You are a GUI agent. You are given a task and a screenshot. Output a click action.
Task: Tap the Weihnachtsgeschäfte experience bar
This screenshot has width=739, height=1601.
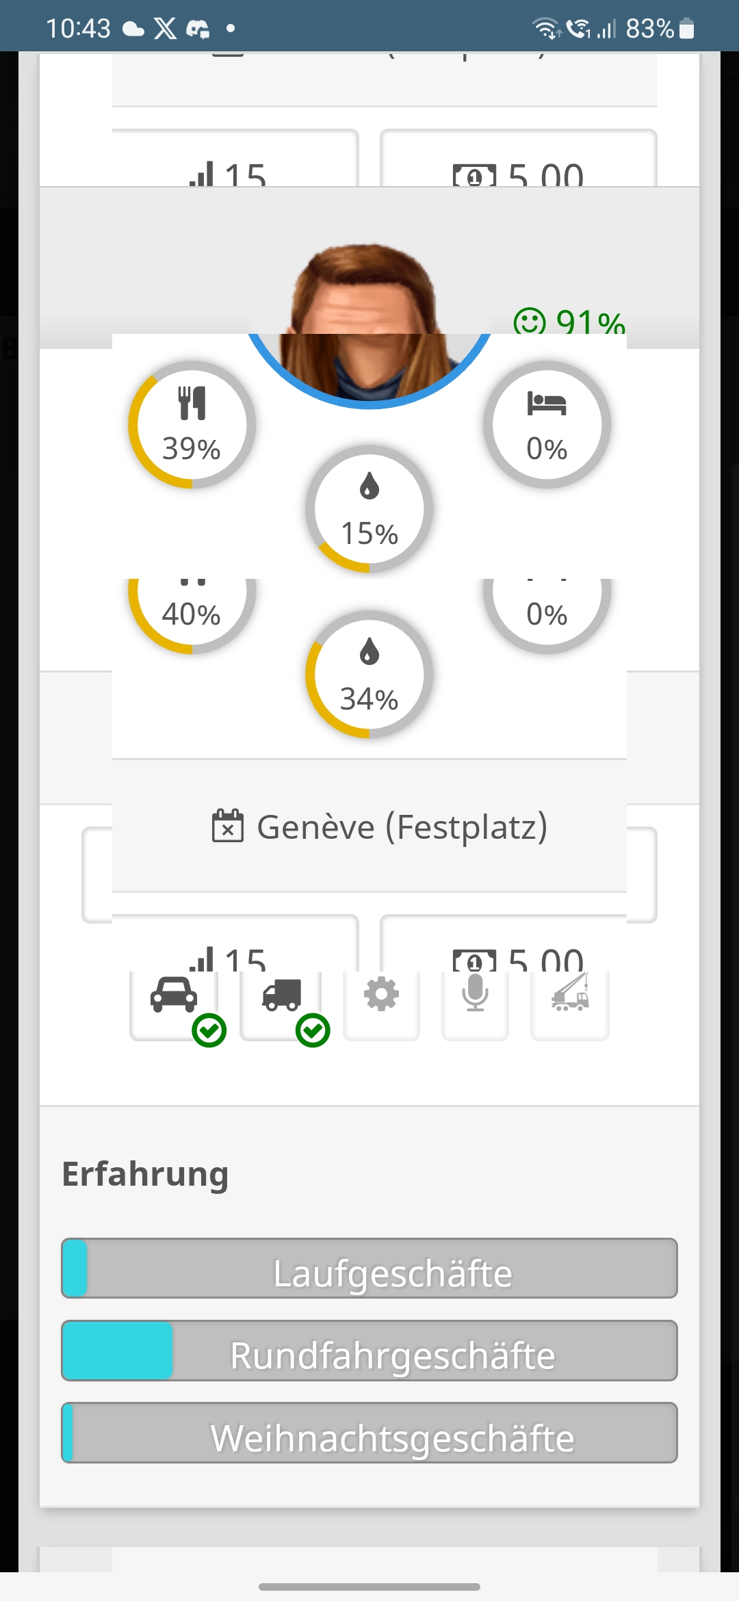[369, 1433]
